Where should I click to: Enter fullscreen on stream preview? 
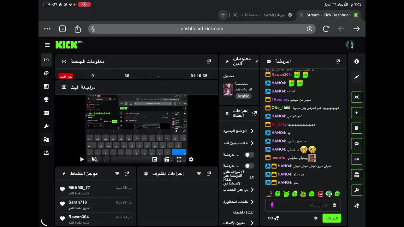pos(179,160)
